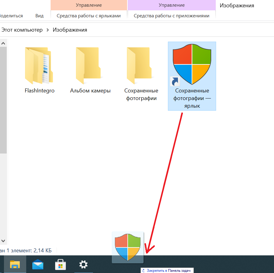
Task: Click scroll down arrow in navigation pane
Action: 3,241
